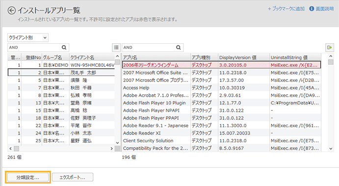
Task: Select Compatibility Pack for the 2… row
Action: tap(221, 148)
